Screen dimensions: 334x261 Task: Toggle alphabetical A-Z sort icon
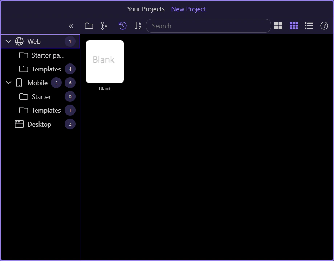(x=138, y=26)
